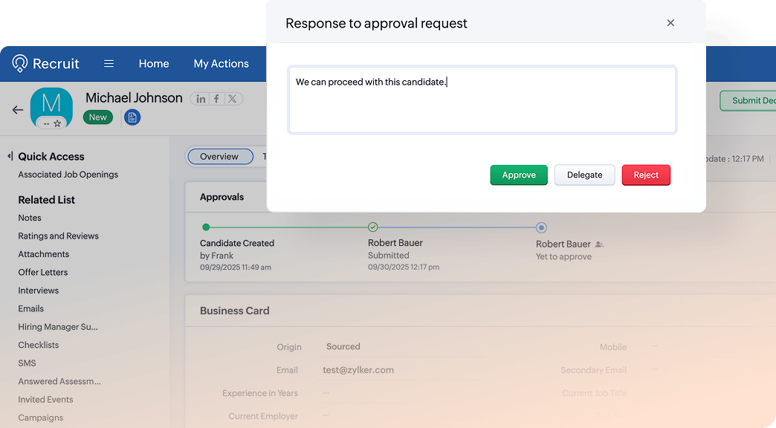View the candidate's resume document icon
776x428 pixels.
click(132, 117)
